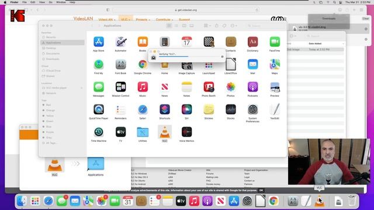Click the Finder Share toolbar button

217,26
